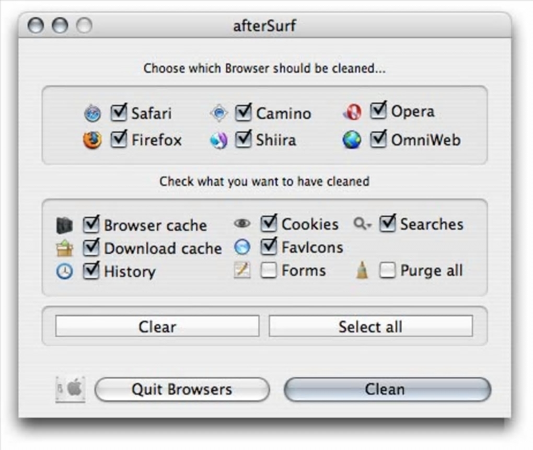533x450 pixels.
Task: Click the Clear button
Action: tap(157, 326)
